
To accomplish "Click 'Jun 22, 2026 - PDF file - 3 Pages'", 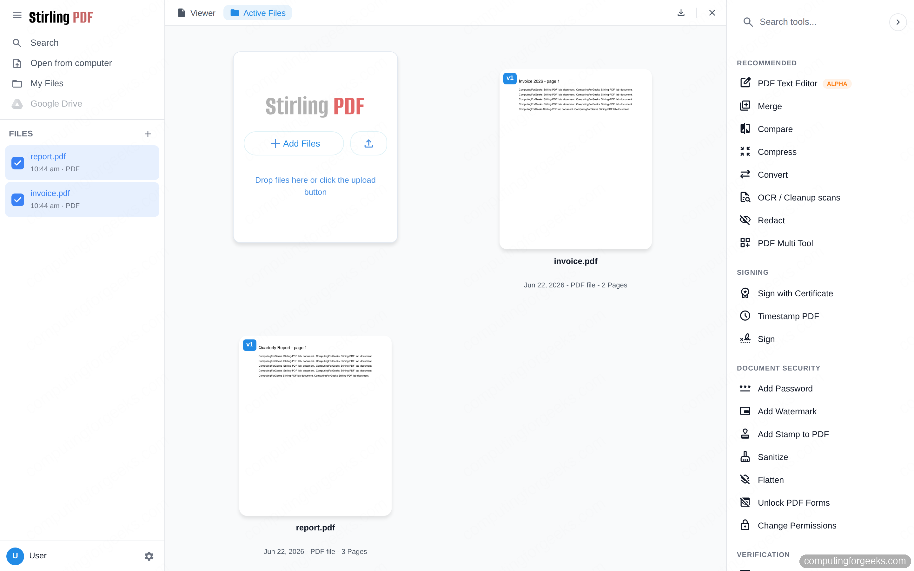I will pos(315,552).
